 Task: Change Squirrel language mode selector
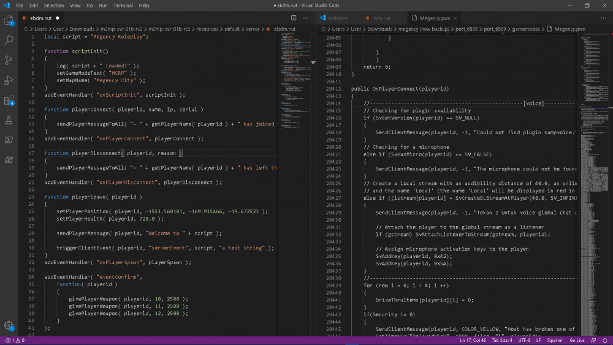point(554,340)
